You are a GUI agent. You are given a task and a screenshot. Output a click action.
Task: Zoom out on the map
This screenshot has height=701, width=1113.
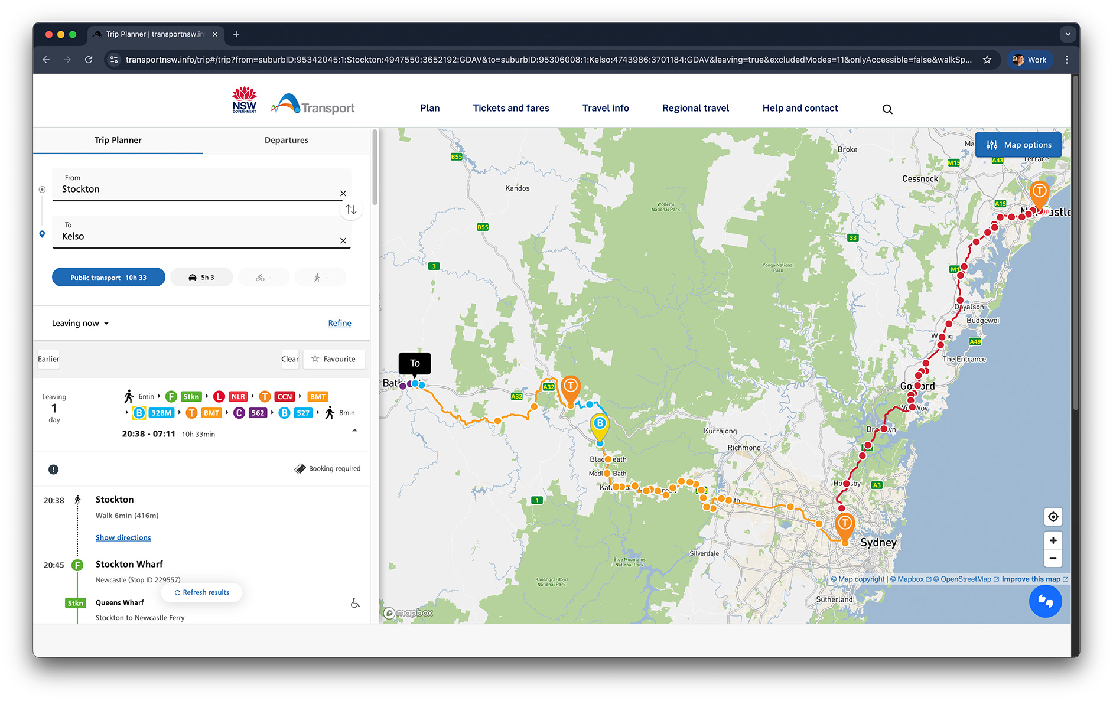tap(1053, 559)
